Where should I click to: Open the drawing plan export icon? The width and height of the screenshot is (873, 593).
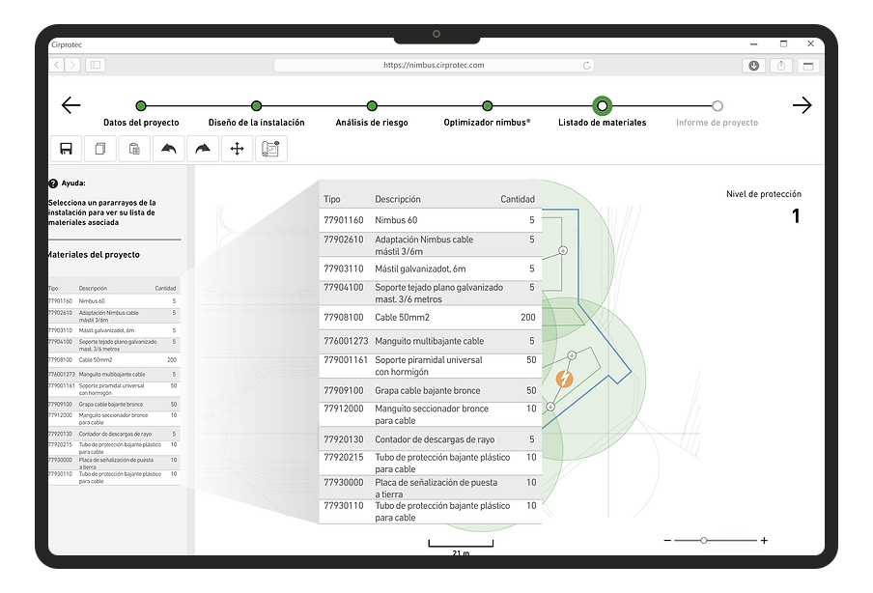(x=271, y=148)
